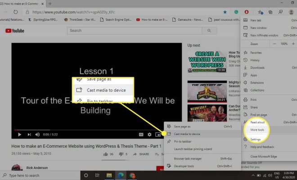
Task: Open the Wednesday Warfare video thumbnail
Action: 207,113
